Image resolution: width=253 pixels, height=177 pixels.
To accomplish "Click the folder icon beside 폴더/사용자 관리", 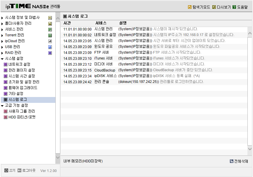I will [x=50, y=24].
